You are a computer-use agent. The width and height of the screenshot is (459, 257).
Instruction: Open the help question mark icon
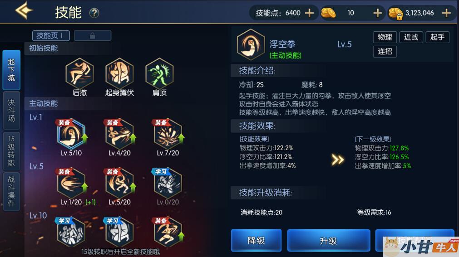tap(94, 13)
